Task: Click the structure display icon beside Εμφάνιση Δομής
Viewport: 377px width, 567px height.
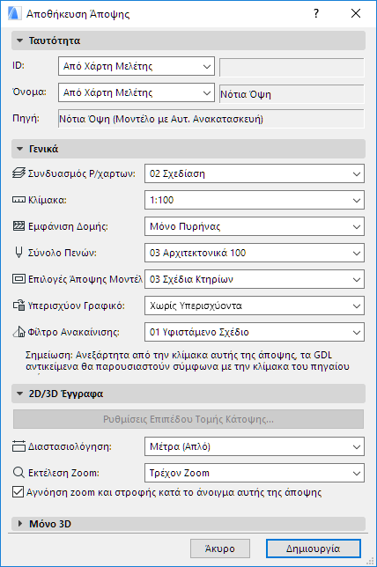Action: [18, 226]
